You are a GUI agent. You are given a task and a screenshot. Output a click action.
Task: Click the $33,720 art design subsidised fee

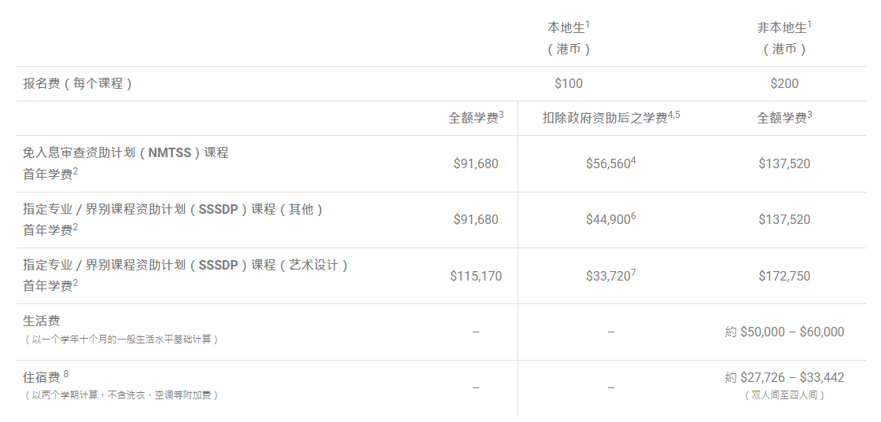(x=608, y=276)
